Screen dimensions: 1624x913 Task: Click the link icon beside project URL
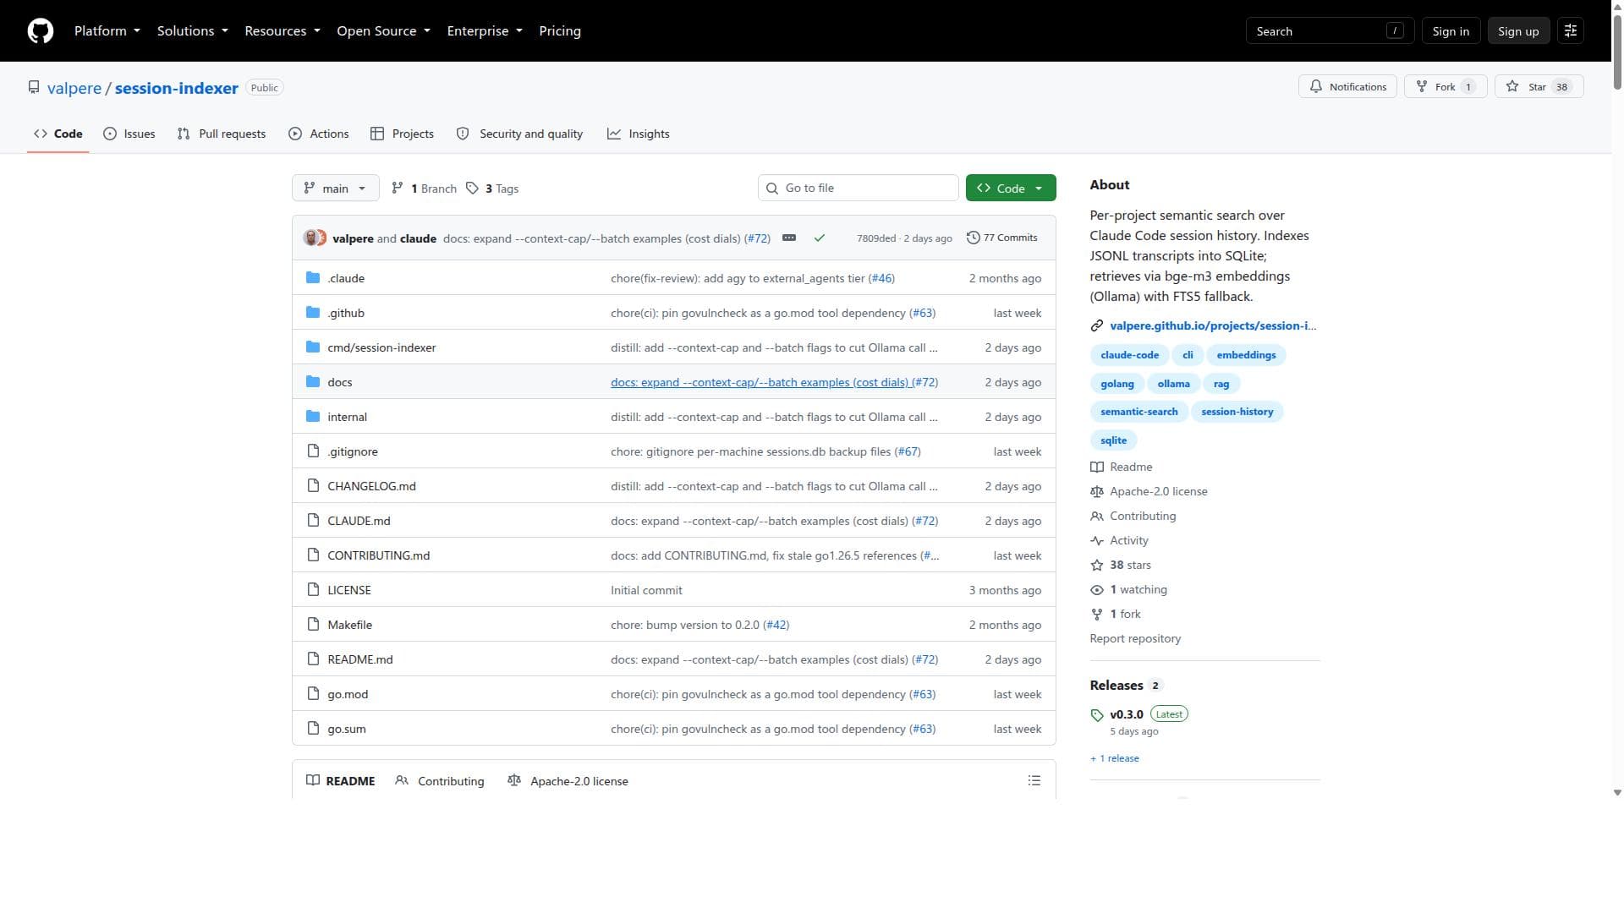point(1097,325)
